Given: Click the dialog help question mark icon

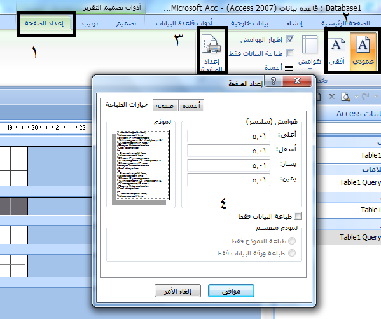Looking at the screenshot, I should [x=273, y=81].
